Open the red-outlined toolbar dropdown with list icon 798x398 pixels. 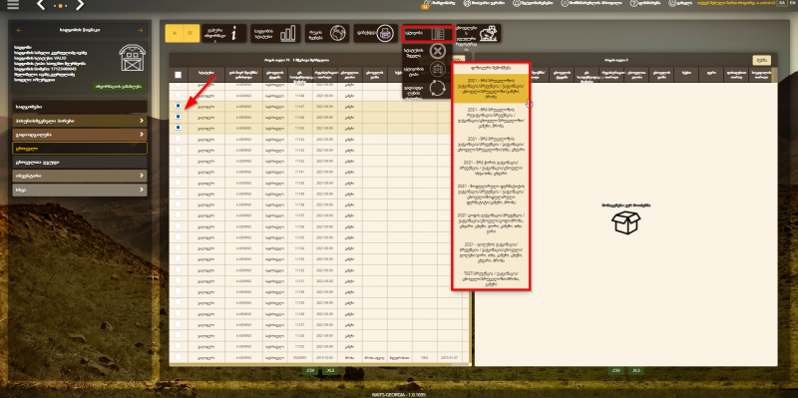(x=428, y=34)
